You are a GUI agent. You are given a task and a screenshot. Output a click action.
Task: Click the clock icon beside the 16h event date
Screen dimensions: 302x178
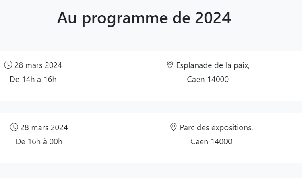pos(14,127)
